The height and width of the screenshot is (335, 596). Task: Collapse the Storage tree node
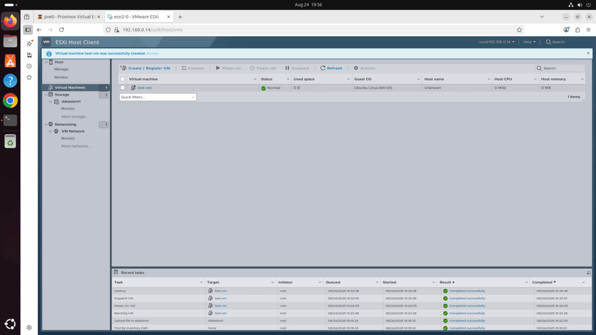tap(46, 94)
